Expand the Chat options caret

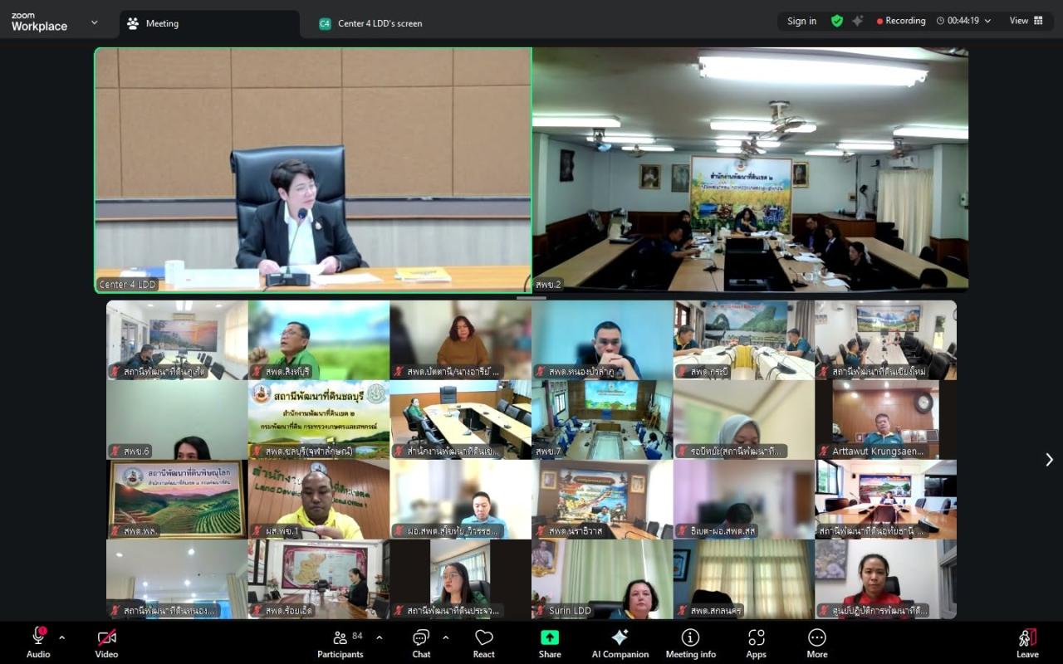tap(445, 637)
